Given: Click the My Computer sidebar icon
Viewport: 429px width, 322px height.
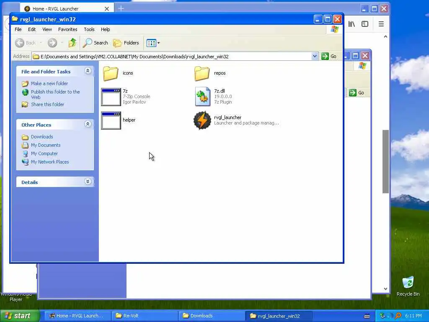Looking at the screenshot, I should coord(25,153).
